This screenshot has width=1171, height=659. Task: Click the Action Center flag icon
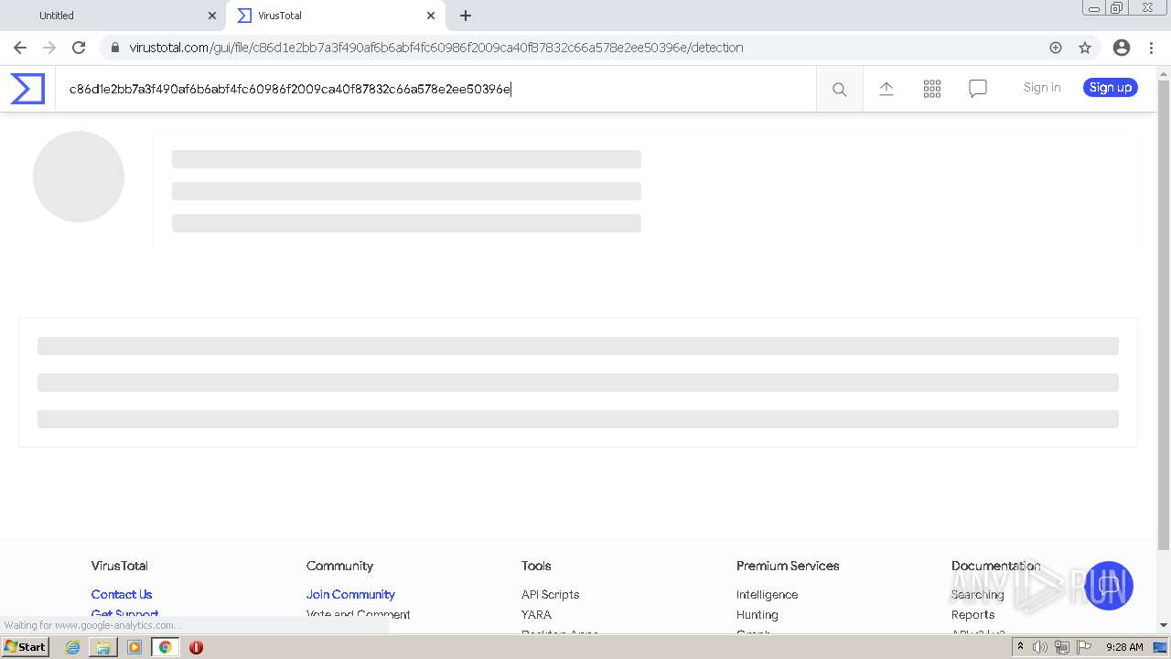pyautogui.click(x=1084, y=647)
